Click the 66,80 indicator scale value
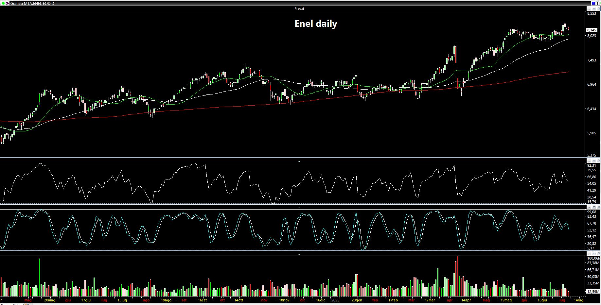 [592, 177]
